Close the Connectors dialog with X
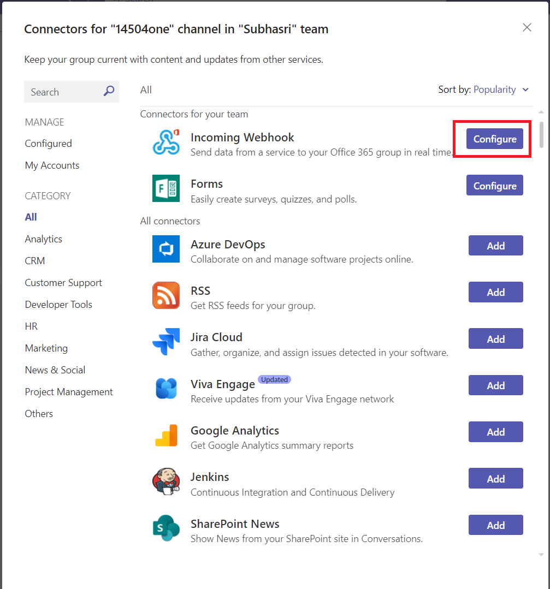This screenshot has height=589, width=550. tap(527, 27)
